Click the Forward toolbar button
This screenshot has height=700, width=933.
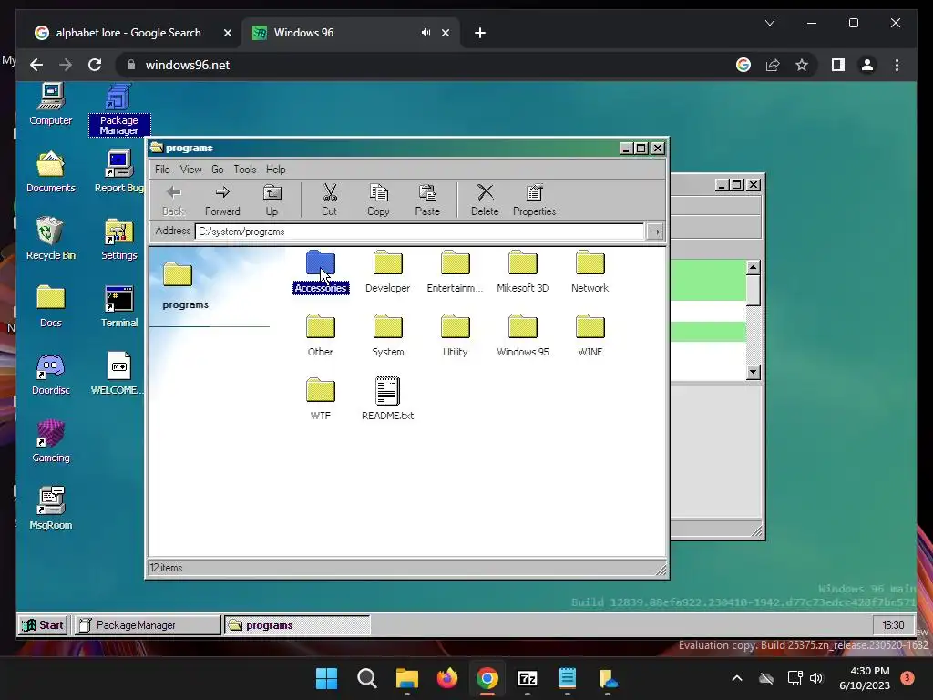[x=222, y=200]
